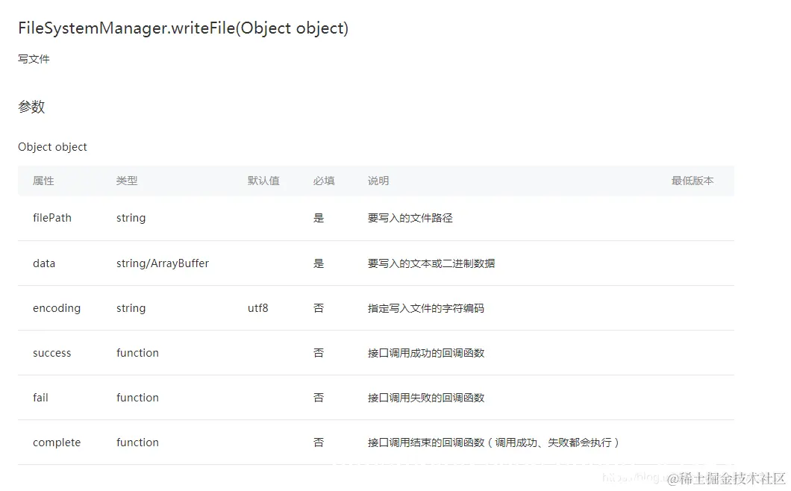The height and width of the screenshot is (491, 791).
Task: Click the 最低版本 column header
Action: 692,181
